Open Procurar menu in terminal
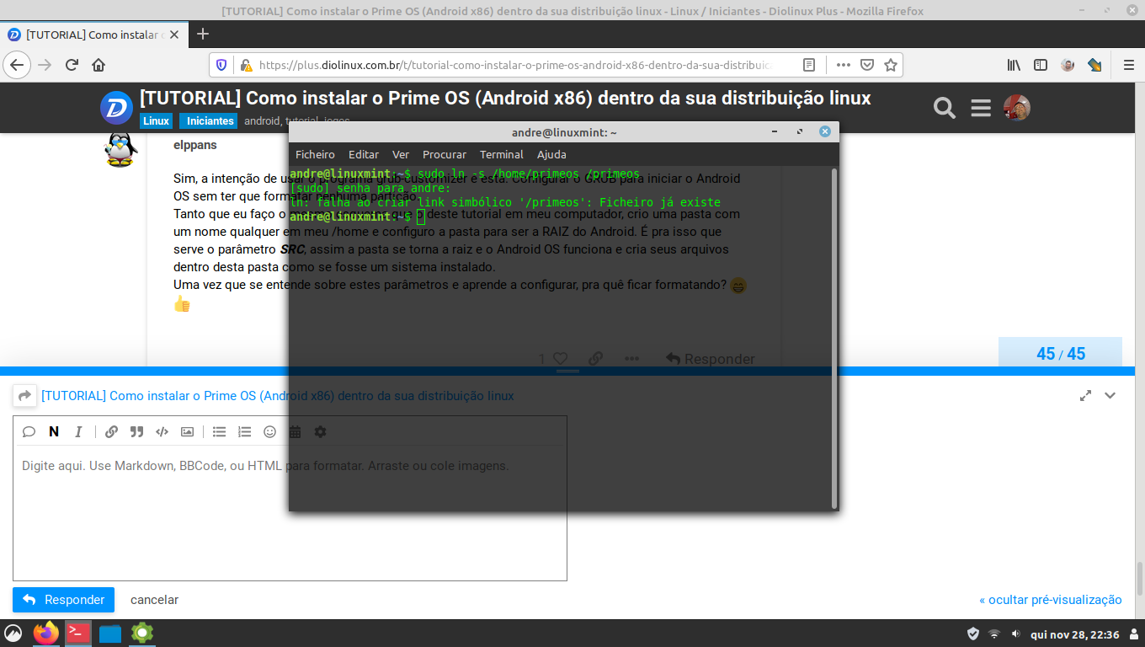 tap(445, 154)
